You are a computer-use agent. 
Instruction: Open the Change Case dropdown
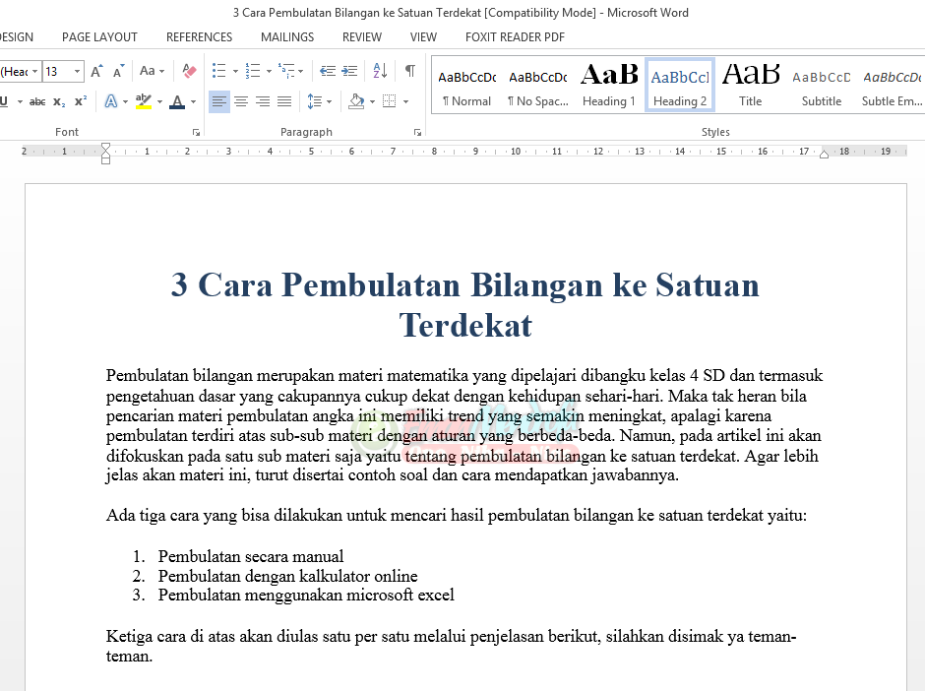[153, 71]
